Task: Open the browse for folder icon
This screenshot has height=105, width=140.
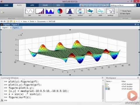Action: click(11, 21)
